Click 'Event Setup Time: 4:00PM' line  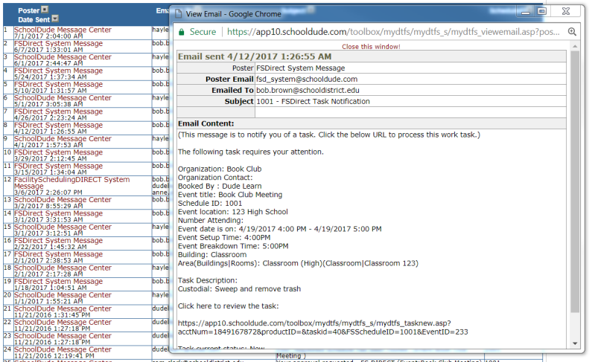[x=224, y=238]
